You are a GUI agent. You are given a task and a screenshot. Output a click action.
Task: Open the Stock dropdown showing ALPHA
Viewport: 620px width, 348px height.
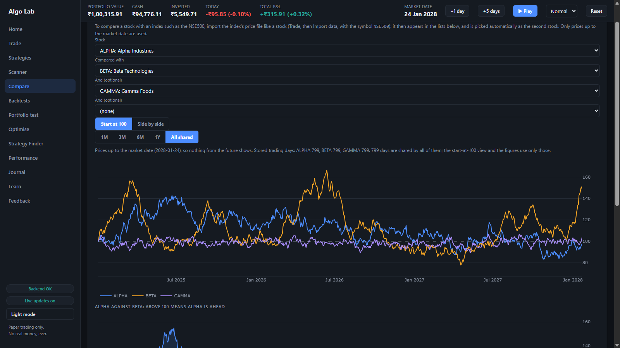347,51
